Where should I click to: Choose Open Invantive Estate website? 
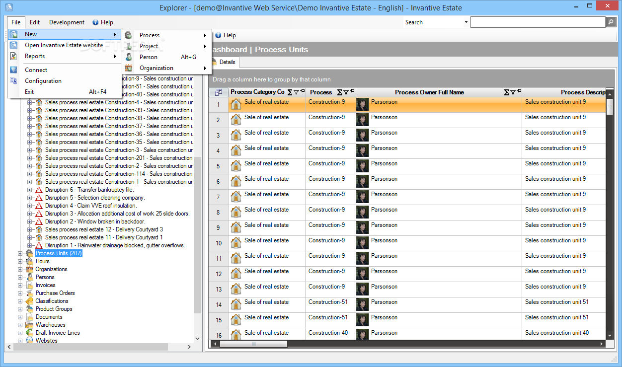pos(65,45)
